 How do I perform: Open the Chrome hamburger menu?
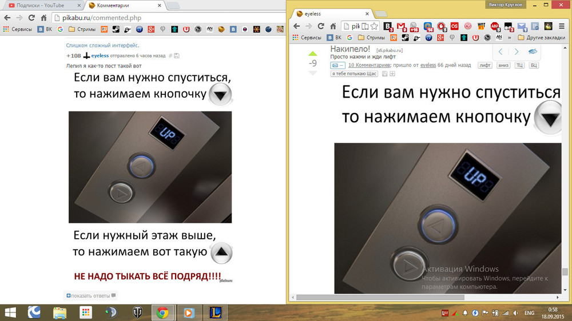(562, 26)
